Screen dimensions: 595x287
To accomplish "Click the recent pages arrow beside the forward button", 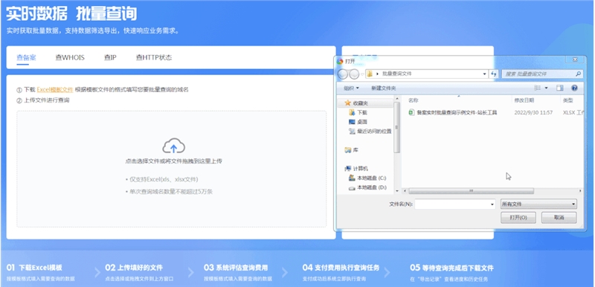I will (362, 74).
